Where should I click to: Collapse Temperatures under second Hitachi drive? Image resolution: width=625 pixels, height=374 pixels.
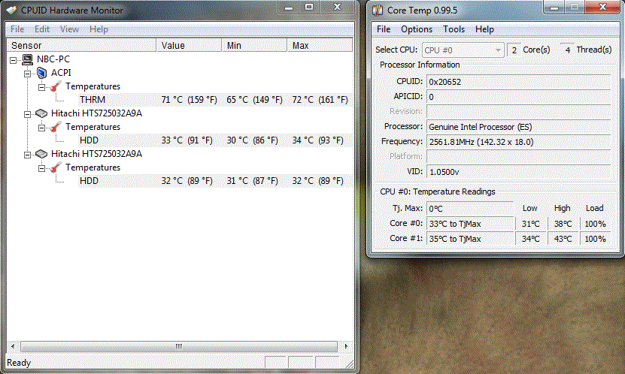42,168
